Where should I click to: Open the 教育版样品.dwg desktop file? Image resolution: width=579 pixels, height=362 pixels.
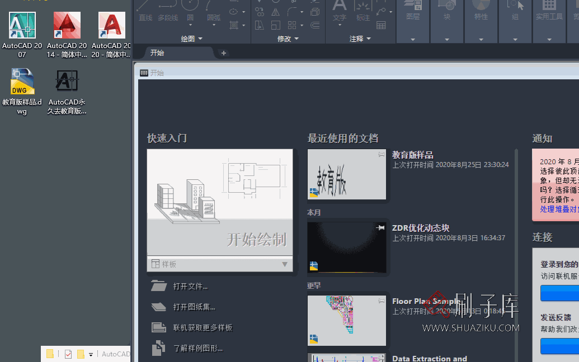click(22, 82)
